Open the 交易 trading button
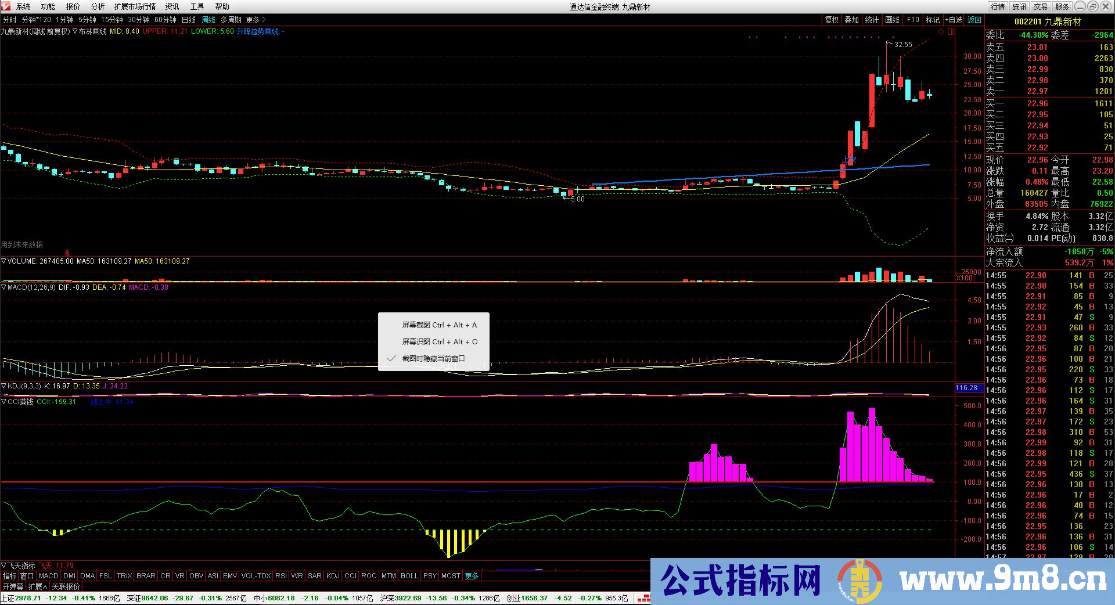 (1041, 6)
